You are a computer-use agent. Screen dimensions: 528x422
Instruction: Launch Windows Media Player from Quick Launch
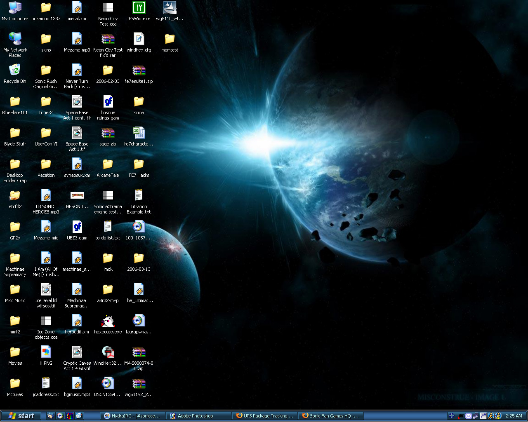[x=60, y=416]
